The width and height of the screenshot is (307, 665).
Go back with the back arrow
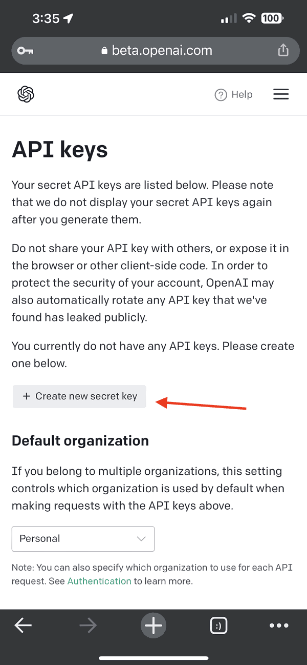coord(23,625)
